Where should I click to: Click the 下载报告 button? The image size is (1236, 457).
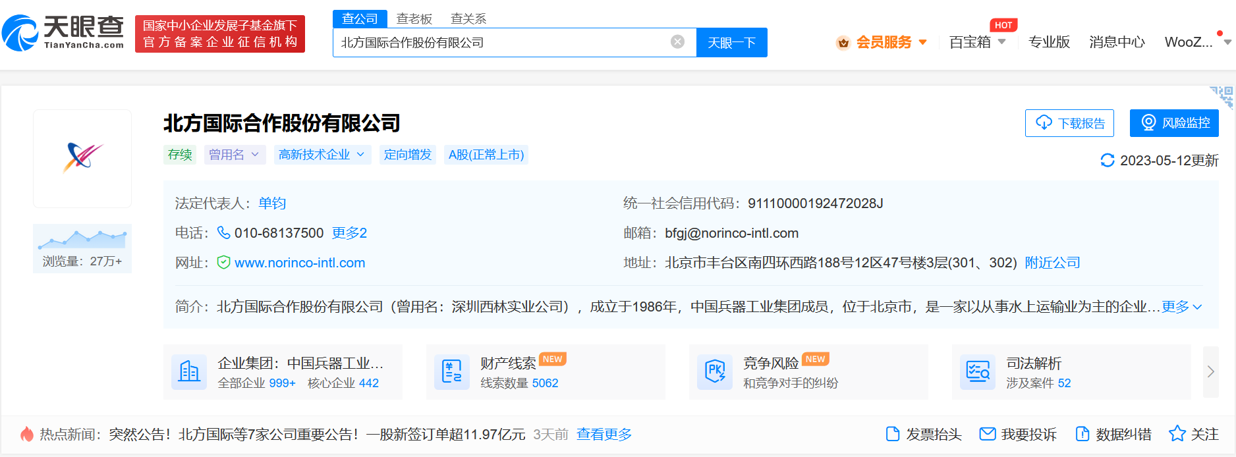pyautogui.click(x=1069, y=123)
